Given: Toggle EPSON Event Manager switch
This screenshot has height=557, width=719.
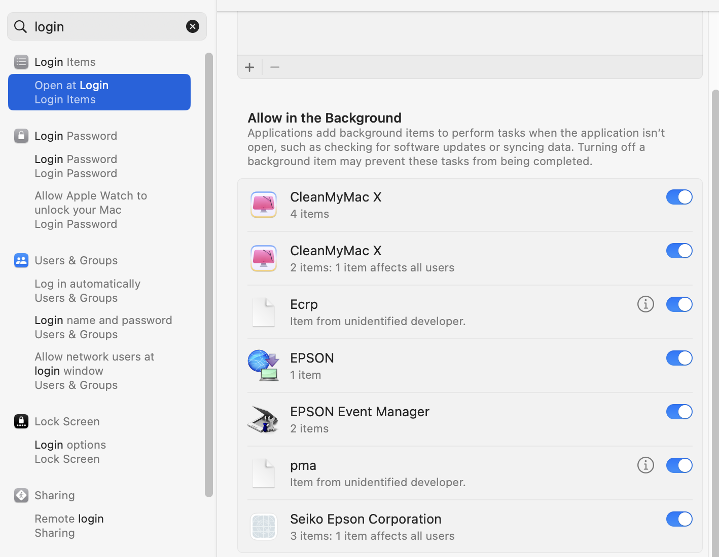Looking at the screenshot, I should (679, 412).
